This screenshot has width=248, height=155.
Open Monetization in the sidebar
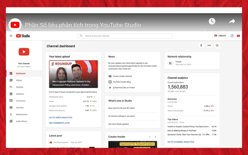tap(24, 114)
